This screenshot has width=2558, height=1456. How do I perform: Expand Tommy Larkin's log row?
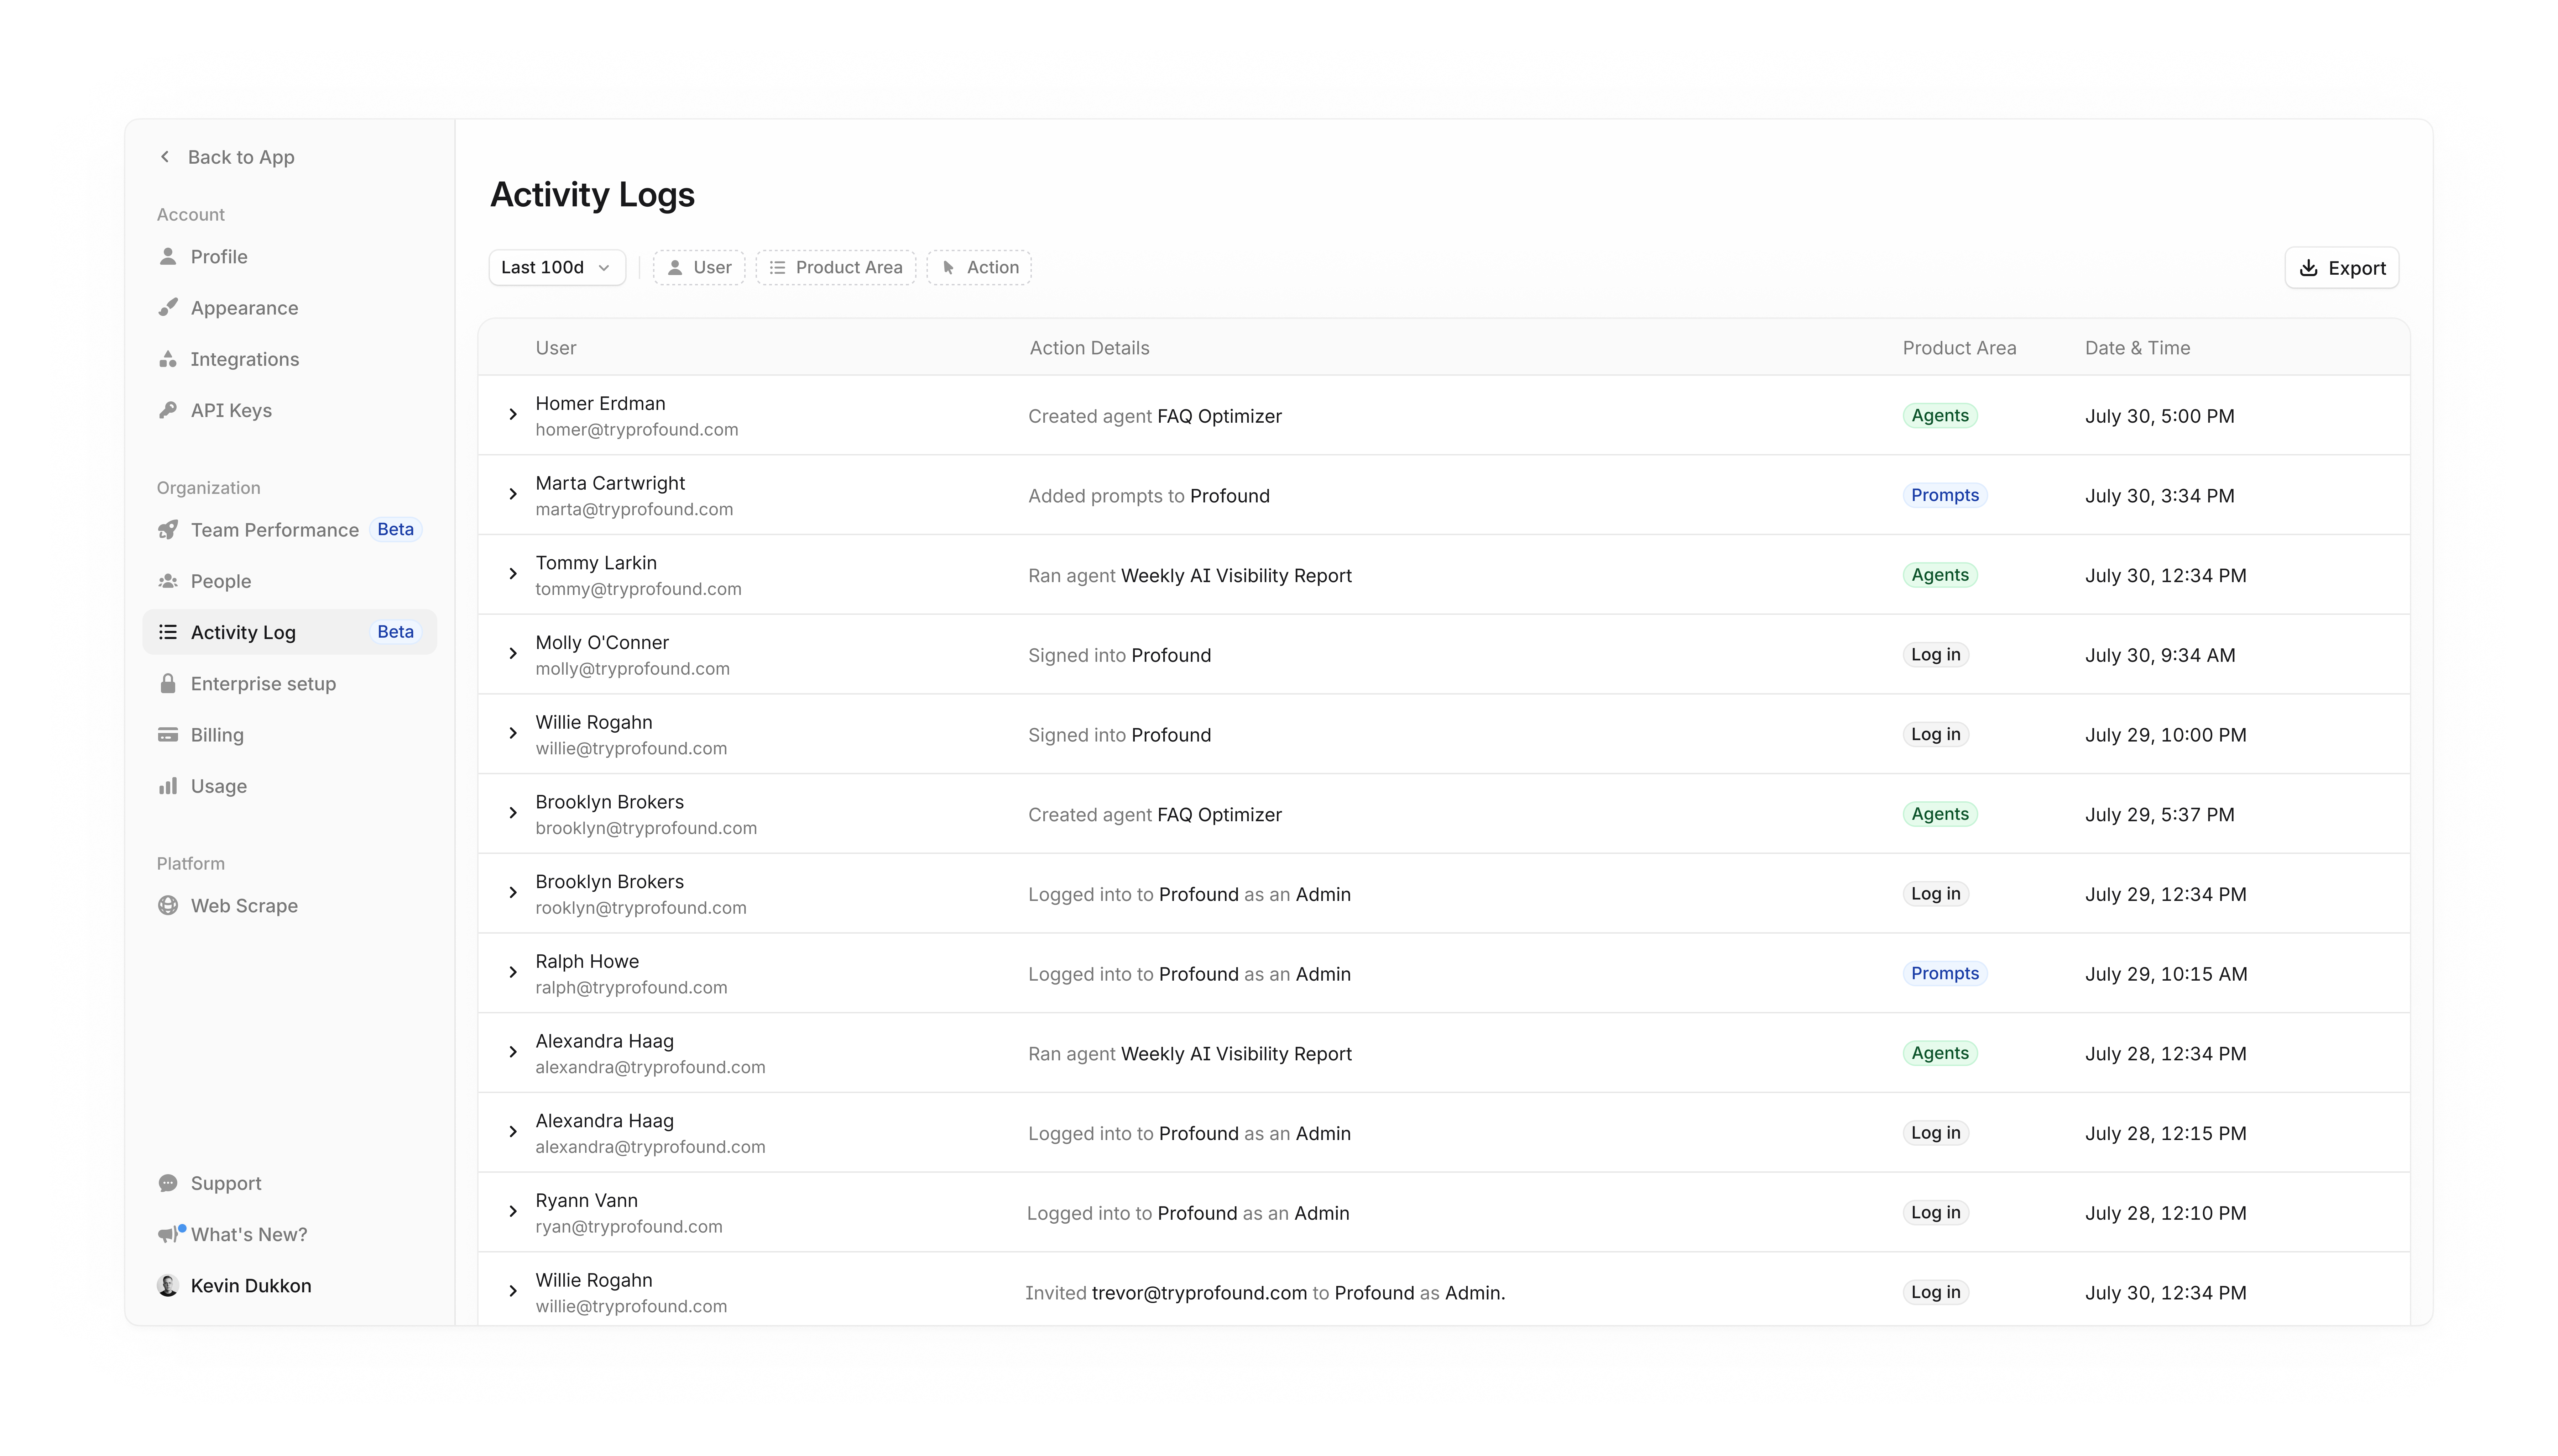coord(513,574)
